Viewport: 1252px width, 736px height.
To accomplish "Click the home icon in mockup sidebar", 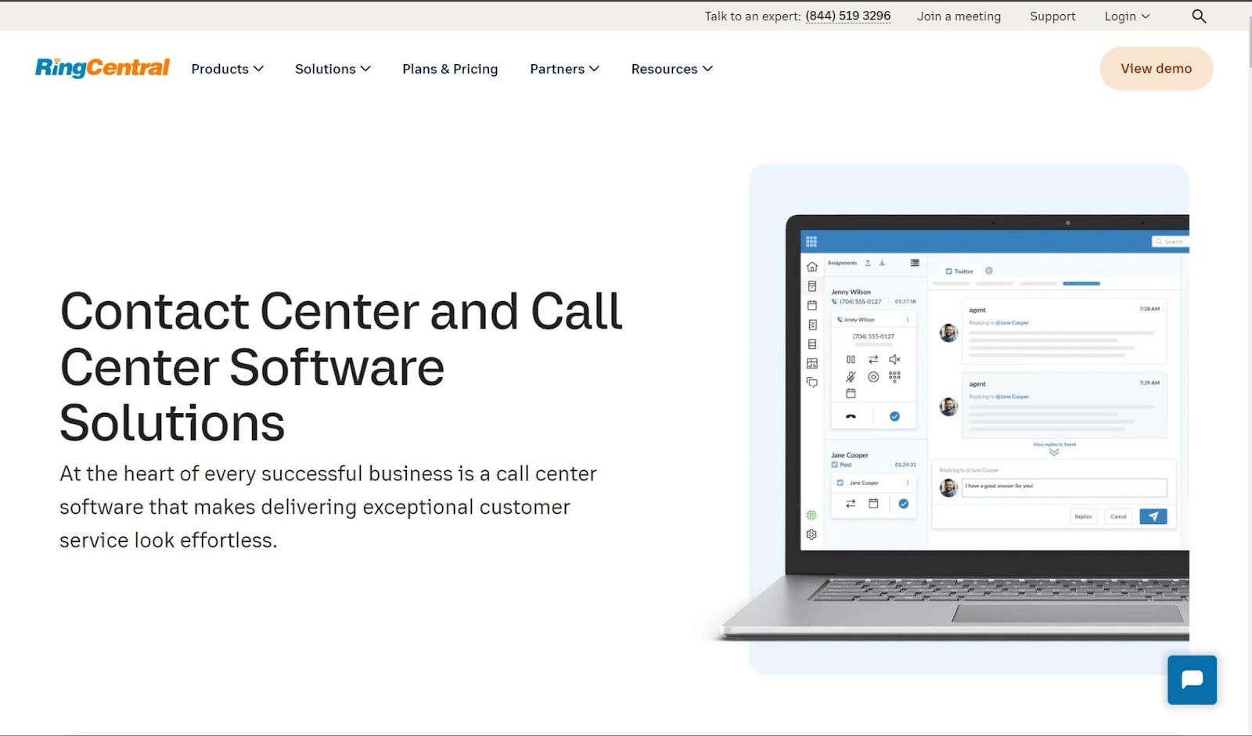I will (812, 267).
